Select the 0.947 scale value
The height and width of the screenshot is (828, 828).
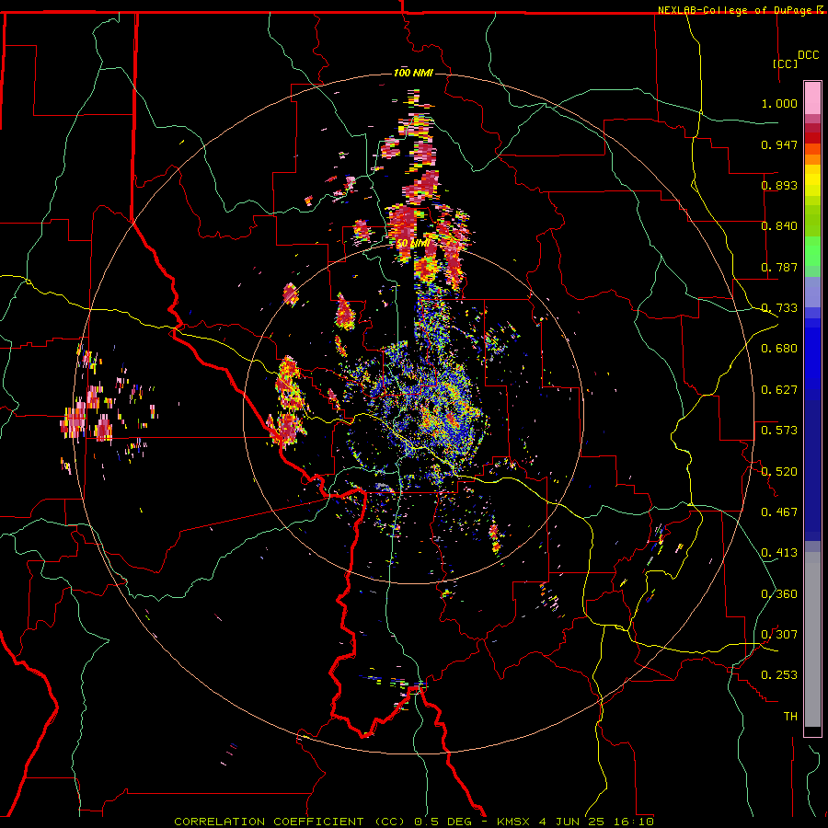779,144
